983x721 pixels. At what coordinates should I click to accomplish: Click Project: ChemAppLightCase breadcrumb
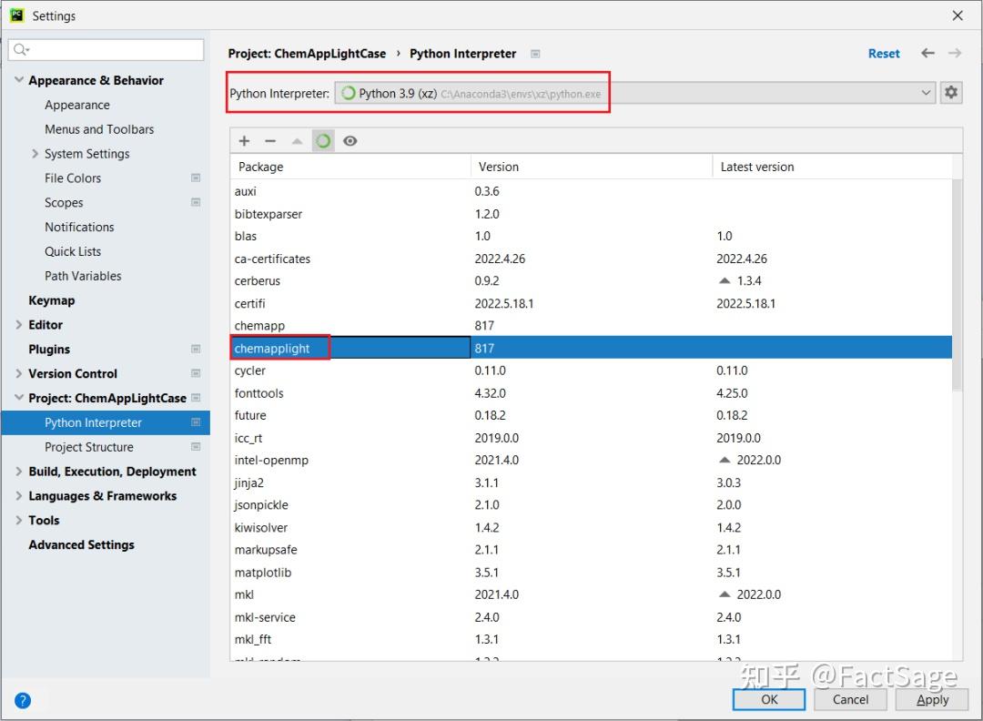tap(307, 54)
